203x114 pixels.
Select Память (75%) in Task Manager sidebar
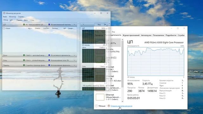coord(108,51)
